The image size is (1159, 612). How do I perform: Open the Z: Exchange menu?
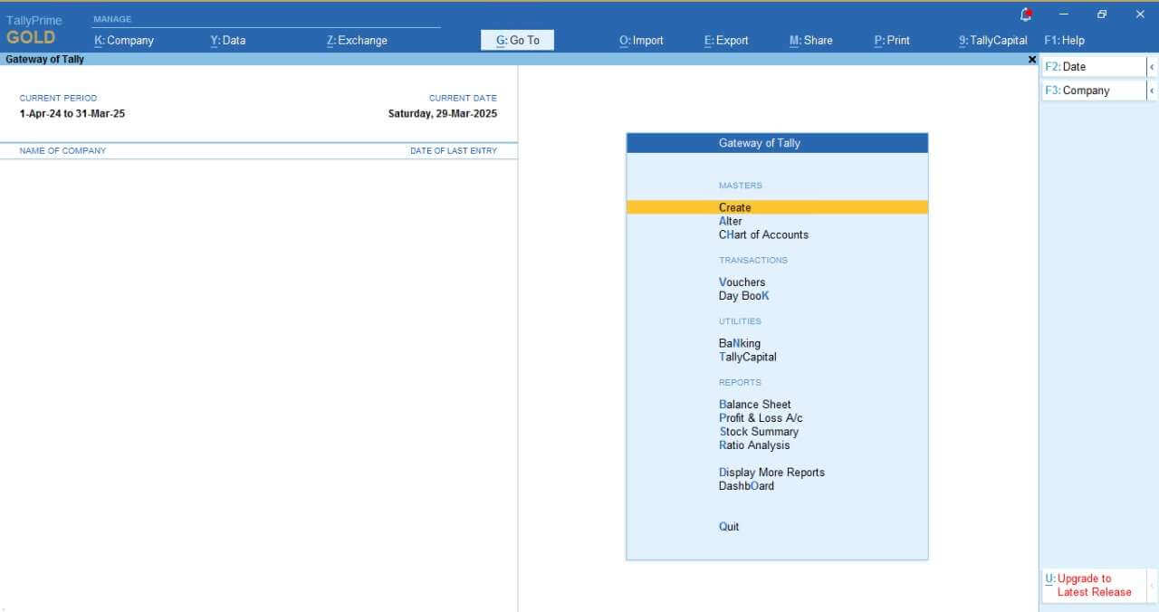(x=357, y=41)
